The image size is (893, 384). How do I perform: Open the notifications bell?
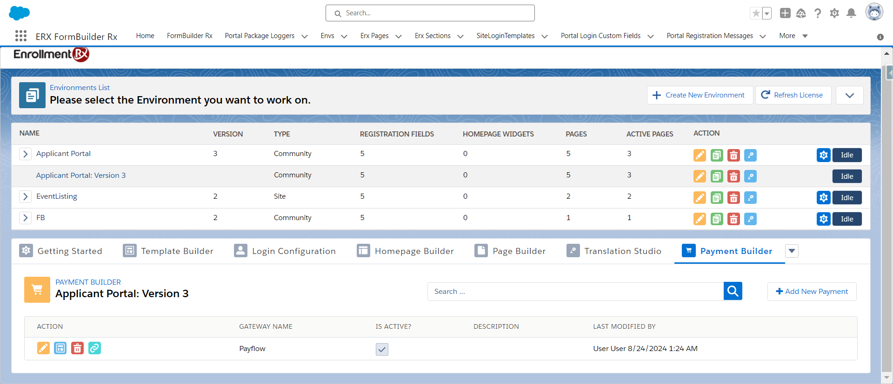point(851,13)
